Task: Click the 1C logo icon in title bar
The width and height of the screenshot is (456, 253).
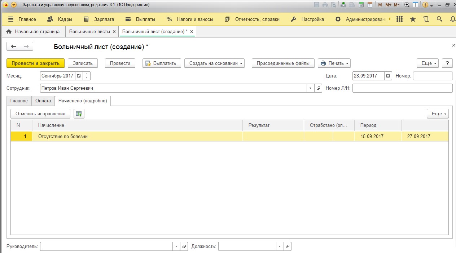Action: 5,5
